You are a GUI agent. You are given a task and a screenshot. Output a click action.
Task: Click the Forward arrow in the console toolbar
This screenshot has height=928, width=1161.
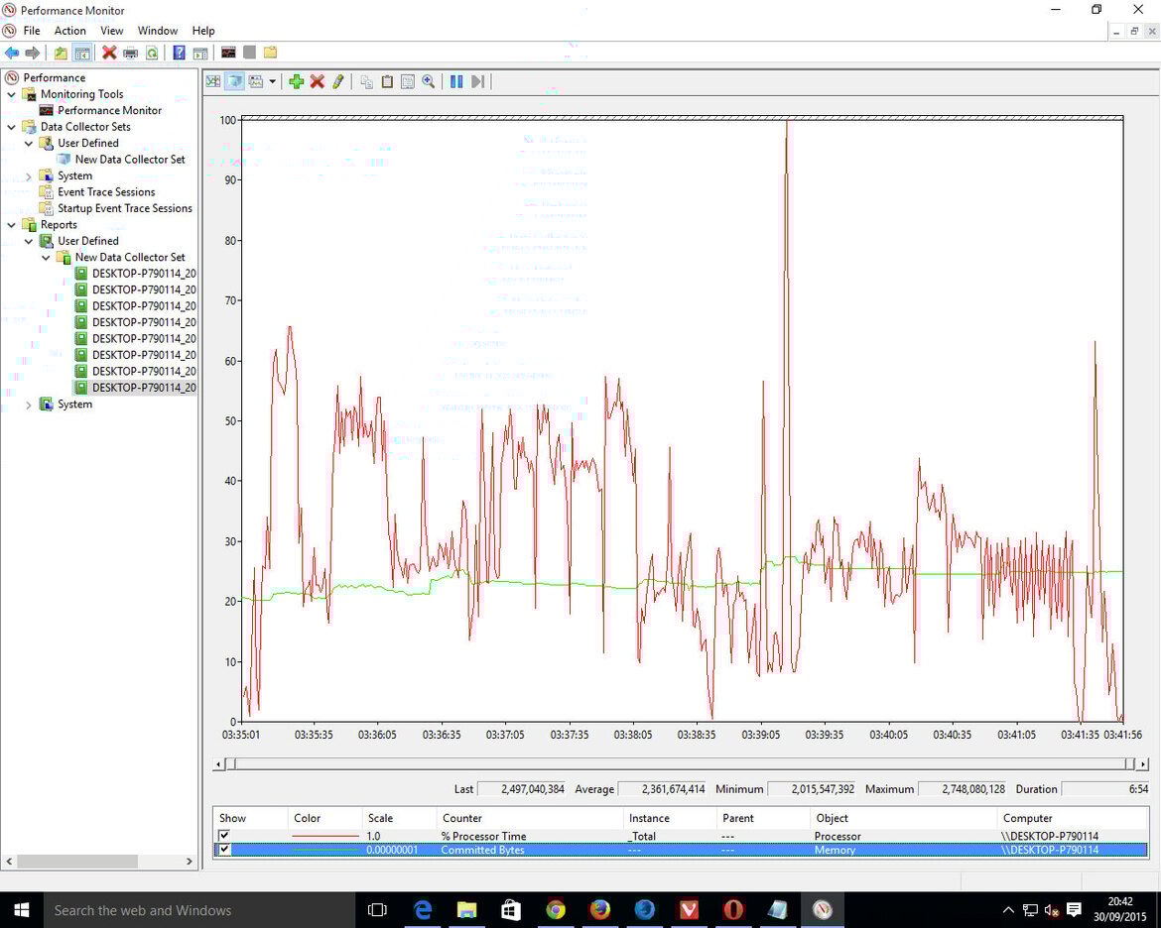tap(33, 53)
